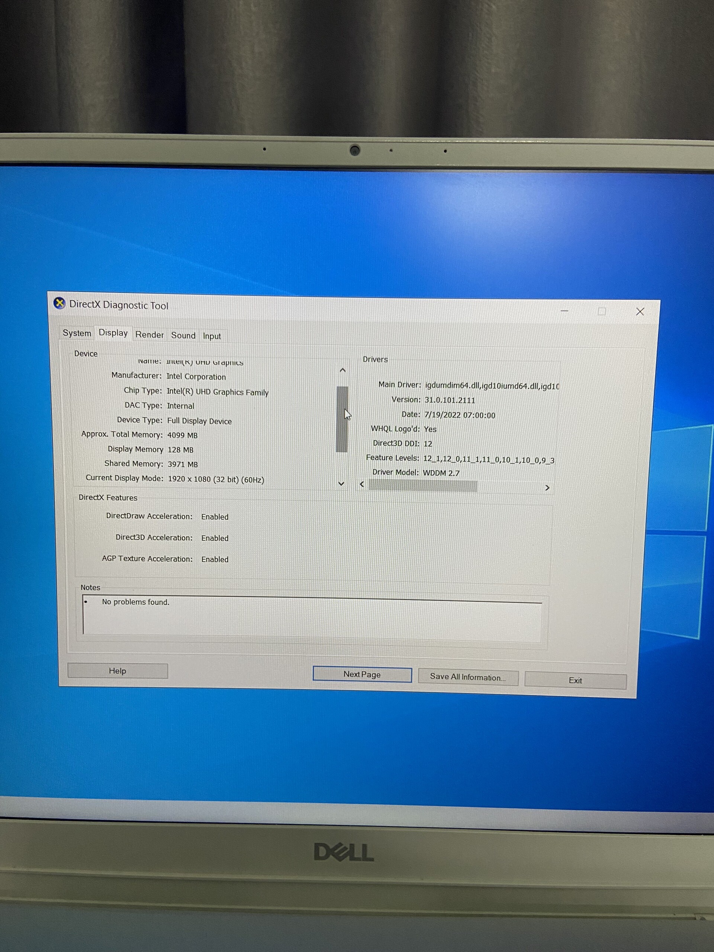
Task: Switch to the System tab
Action: [77, 333]
